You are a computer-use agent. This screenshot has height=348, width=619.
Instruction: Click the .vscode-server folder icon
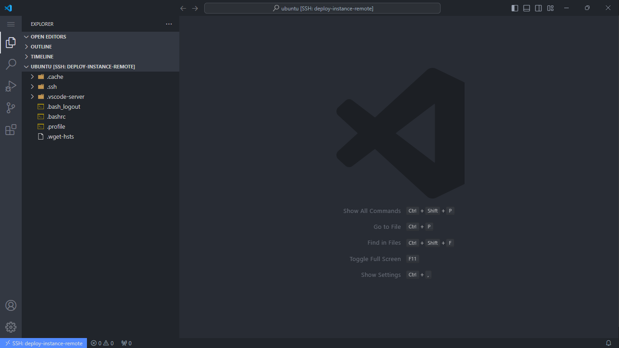(x=41, y=97)
